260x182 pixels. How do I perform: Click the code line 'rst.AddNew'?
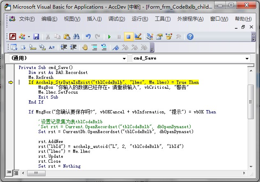[51, 141]
